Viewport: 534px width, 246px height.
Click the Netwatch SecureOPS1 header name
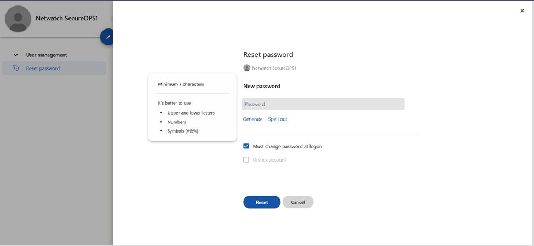67,19
